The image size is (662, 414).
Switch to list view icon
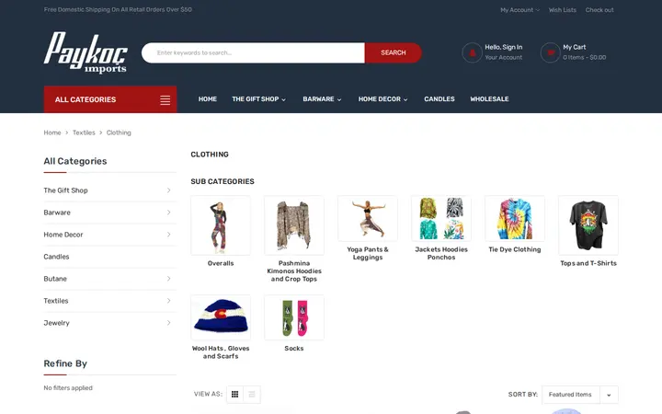click(x=252, y=394)
